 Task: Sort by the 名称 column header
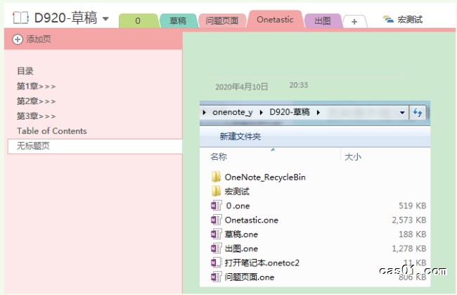pos(219,157)
